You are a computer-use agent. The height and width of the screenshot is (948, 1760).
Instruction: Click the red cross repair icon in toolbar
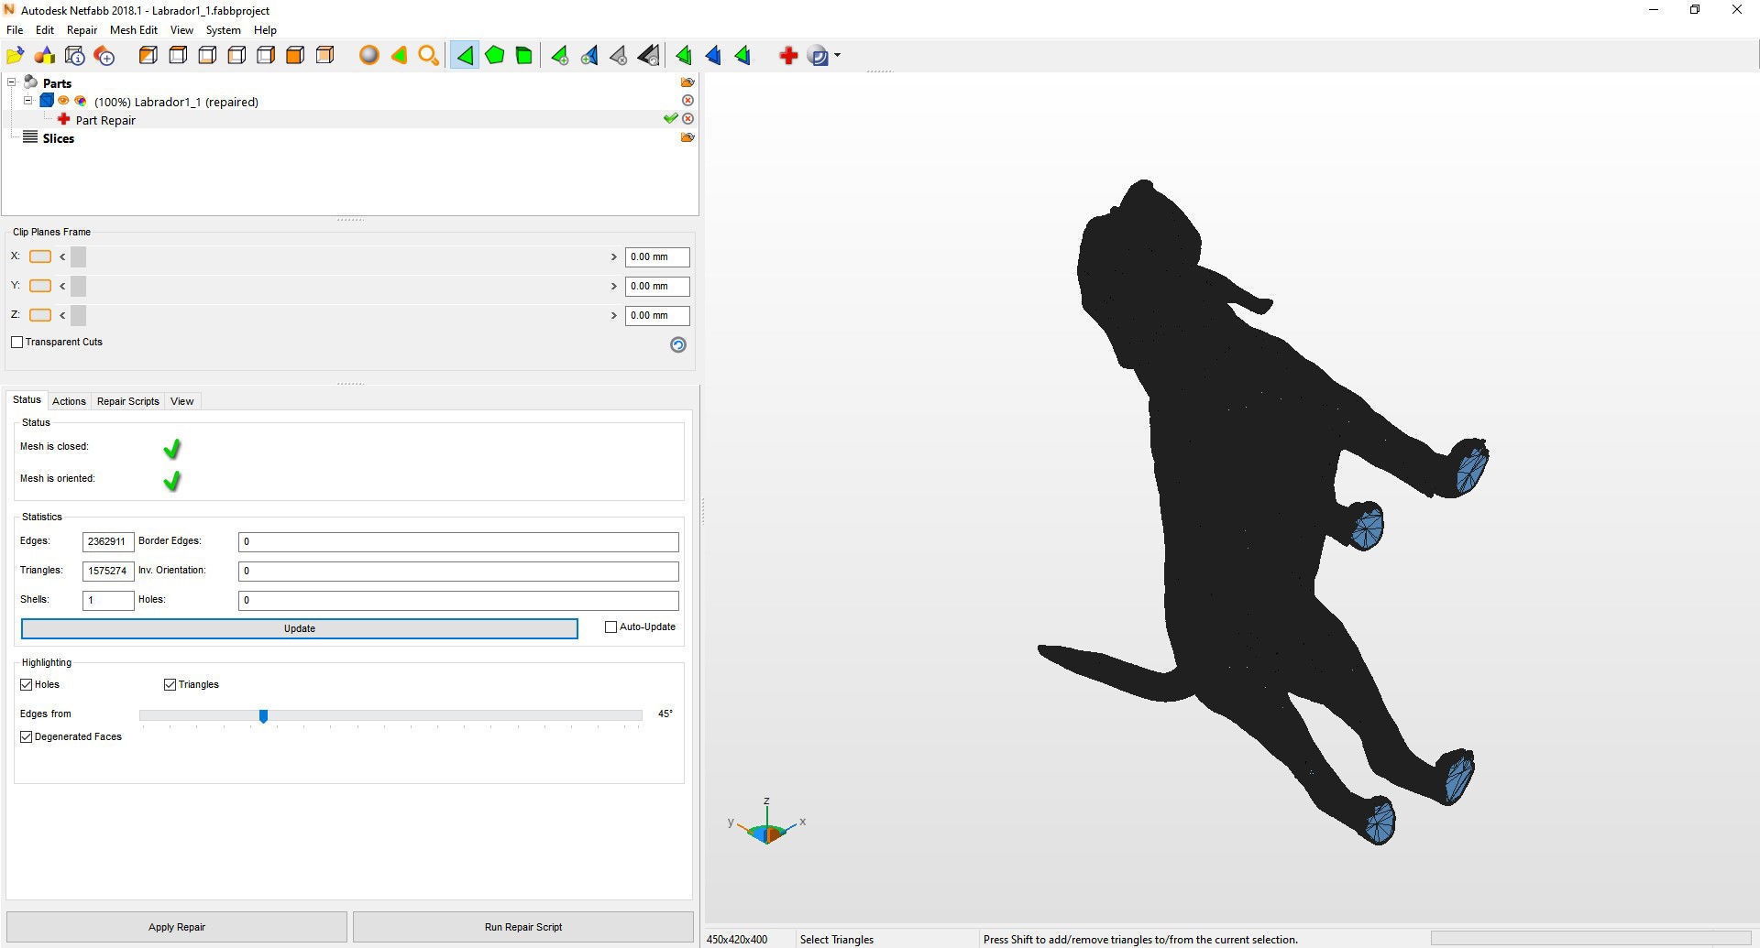[x=788, y=56]
